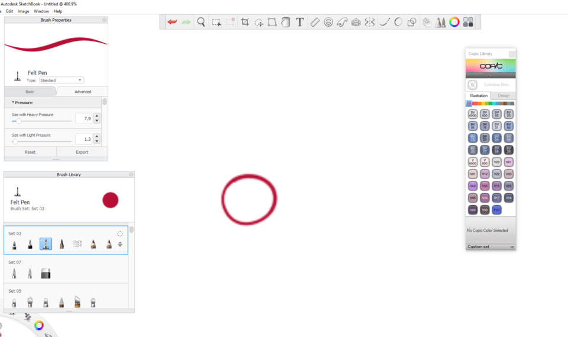This screenshot has height=337, width=568.
Task: Open the color wheel in lagoon menu
Action: pyautogui.click(x=39, y=325)
